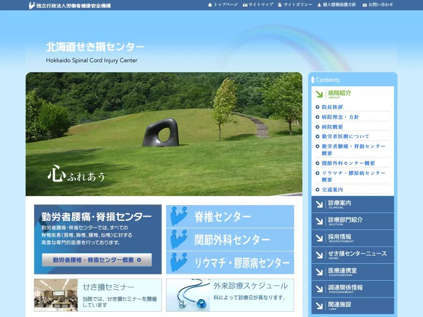Screen dimensions: 423x317
Task: Open サイトポリシー in the top navigation
Action: tap(298, 5)
